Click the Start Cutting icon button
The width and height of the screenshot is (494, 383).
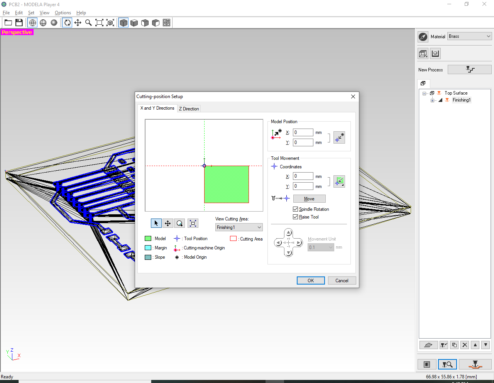[x=475, y=364]
